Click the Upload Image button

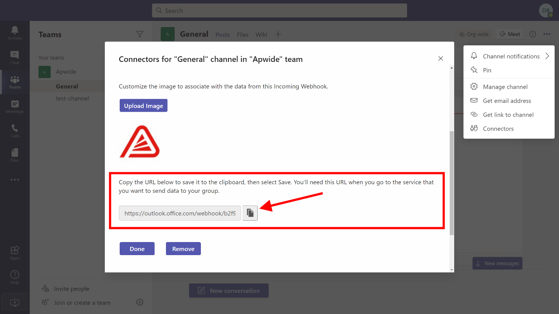tap(144, 106)
